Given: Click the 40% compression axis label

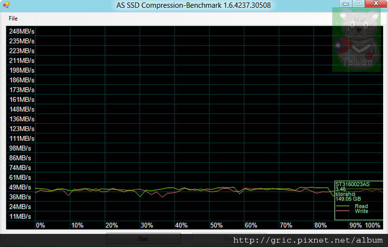Looking at the screenshot, I should [x=181, y=225].
